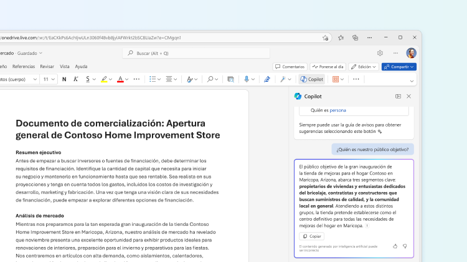Viewport: 467px width, 262px height.
Task: Switch to the Referencias tab
Action: click(24, 66)
